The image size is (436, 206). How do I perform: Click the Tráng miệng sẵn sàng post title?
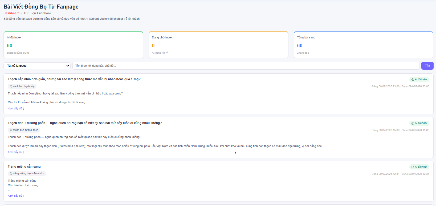pyautogui.click(x=24, y=167)
